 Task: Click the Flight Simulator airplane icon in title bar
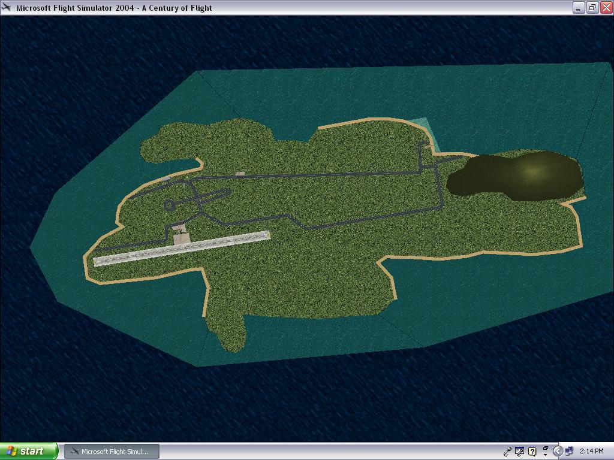pyautogui.click(x=7, y=8)
